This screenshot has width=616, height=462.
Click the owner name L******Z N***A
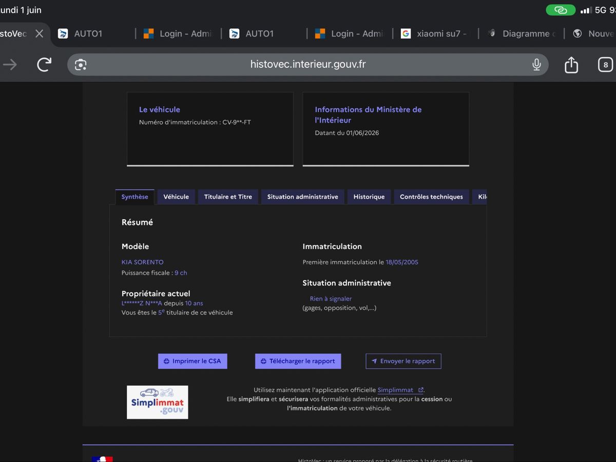point(142,303)
